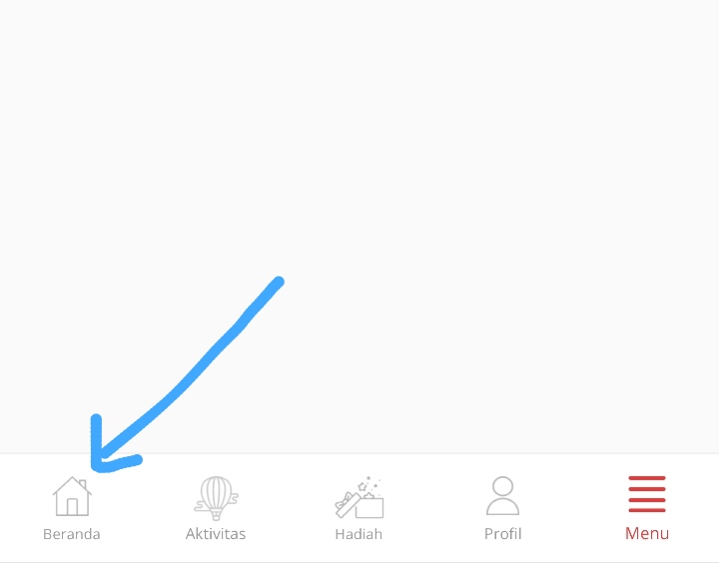Select the Hadiah gift box icon
This screenshot has height=582, width=719.
(359, 498)
